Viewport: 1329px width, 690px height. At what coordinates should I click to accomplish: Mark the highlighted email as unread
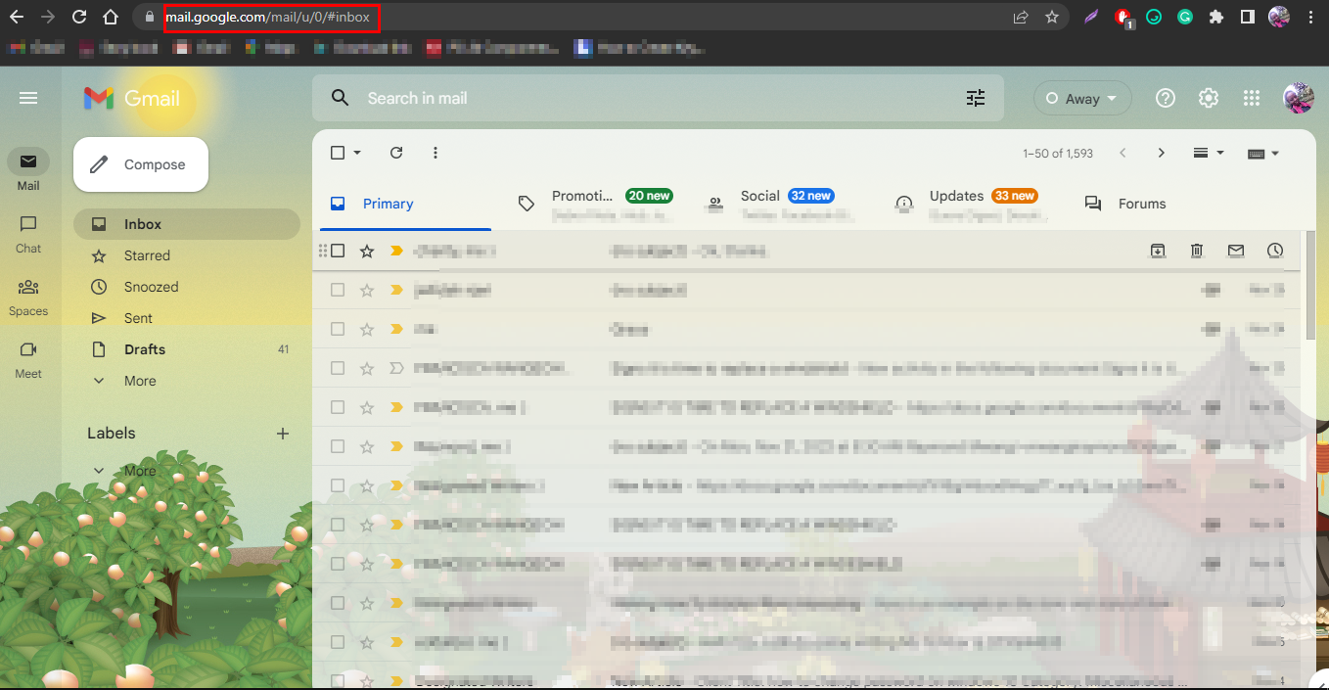click(1236, 252)
